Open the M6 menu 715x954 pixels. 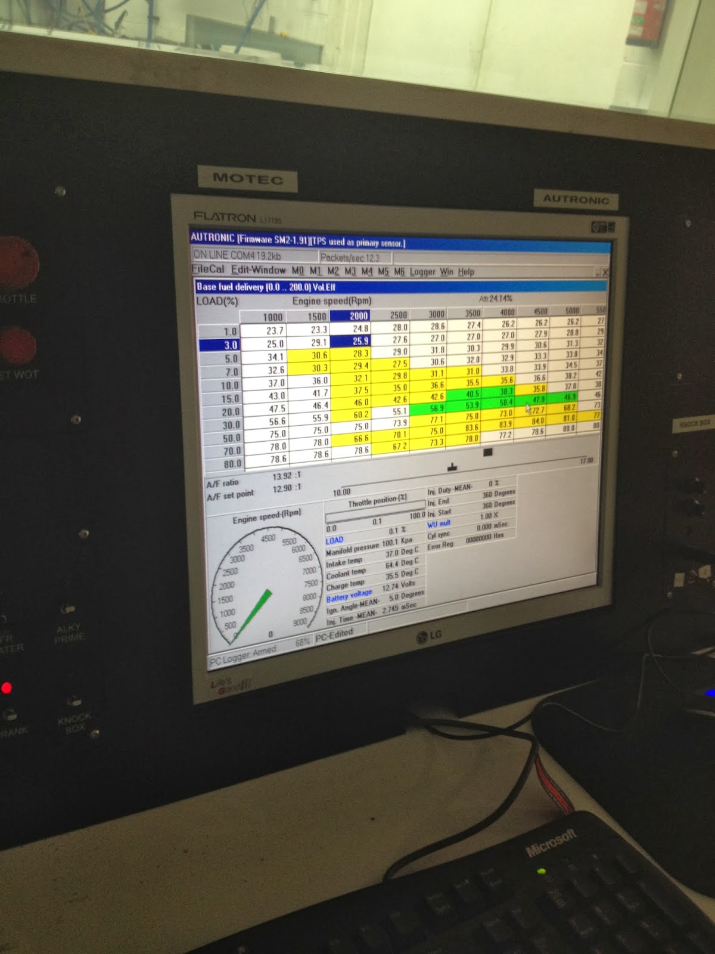click(399, 272)
